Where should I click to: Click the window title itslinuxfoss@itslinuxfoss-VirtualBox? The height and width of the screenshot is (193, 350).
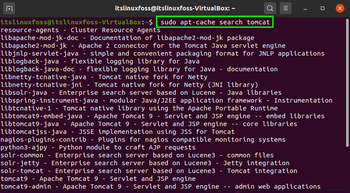(175, 9)
